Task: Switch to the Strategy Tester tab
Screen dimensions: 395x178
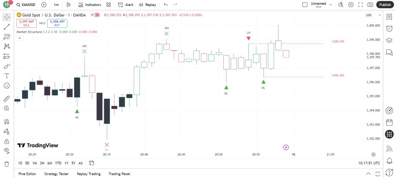Action: tap(56, 174)
